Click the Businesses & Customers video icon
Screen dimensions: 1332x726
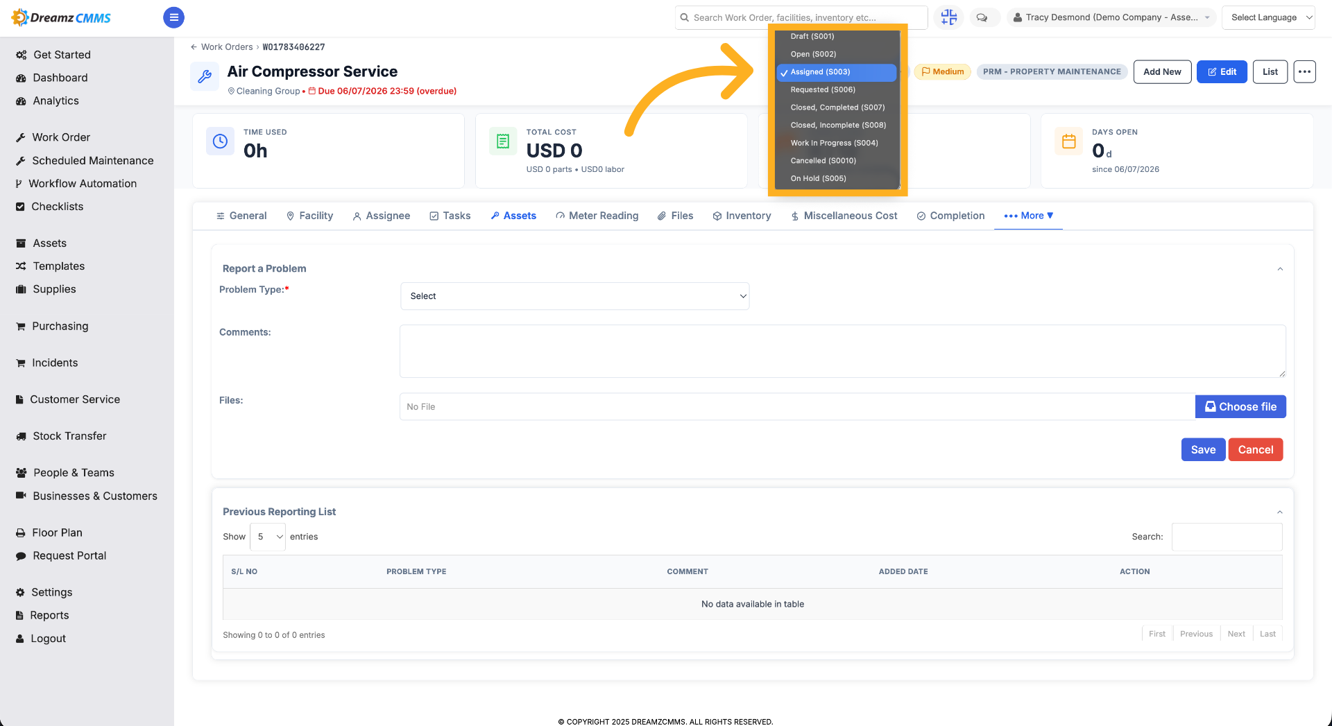coord(21,496)
